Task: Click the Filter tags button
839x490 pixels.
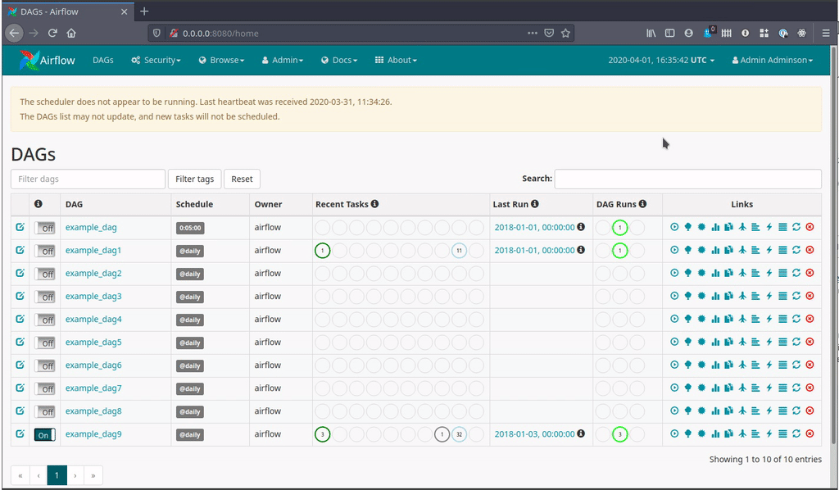Action: [194, 179]
